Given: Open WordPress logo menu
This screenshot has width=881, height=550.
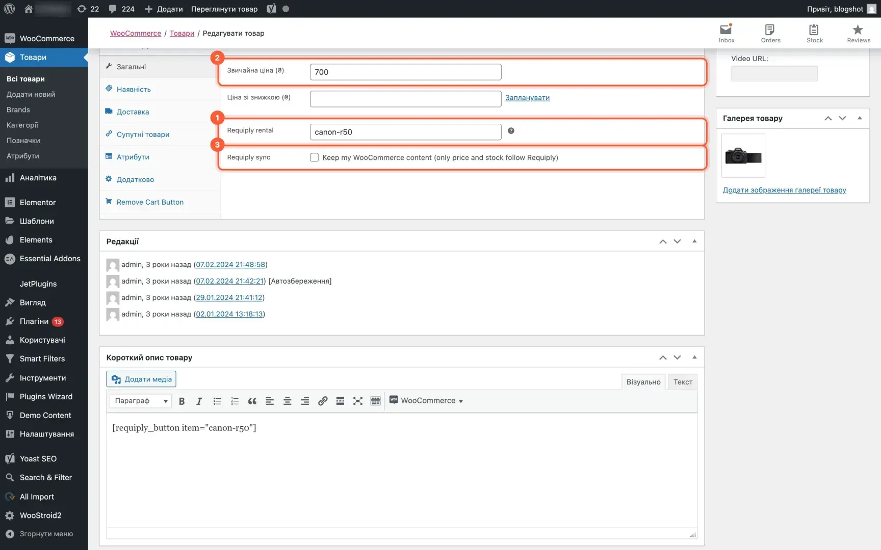Looking at the screenshot, I should click(x=9, y=9).
